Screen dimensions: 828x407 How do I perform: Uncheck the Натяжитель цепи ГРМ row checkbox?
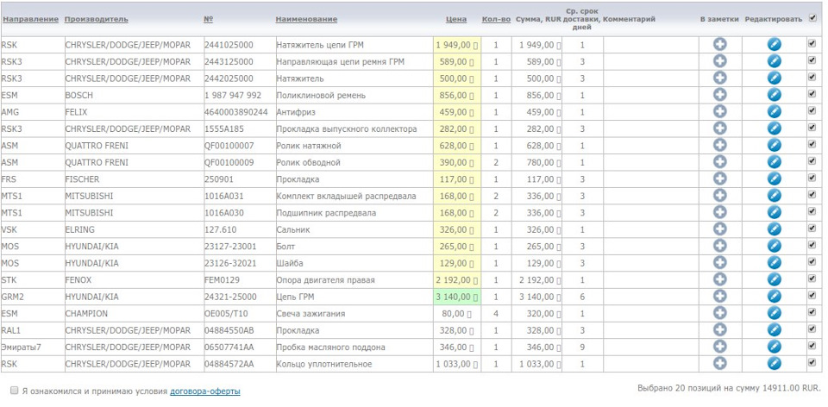812,44
